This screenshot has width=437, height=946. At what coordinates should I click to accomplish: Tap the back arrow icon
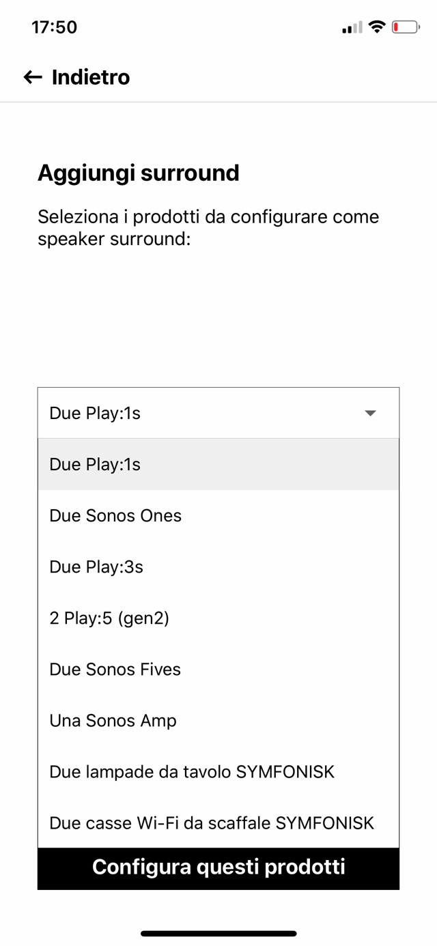click(32, 77)
